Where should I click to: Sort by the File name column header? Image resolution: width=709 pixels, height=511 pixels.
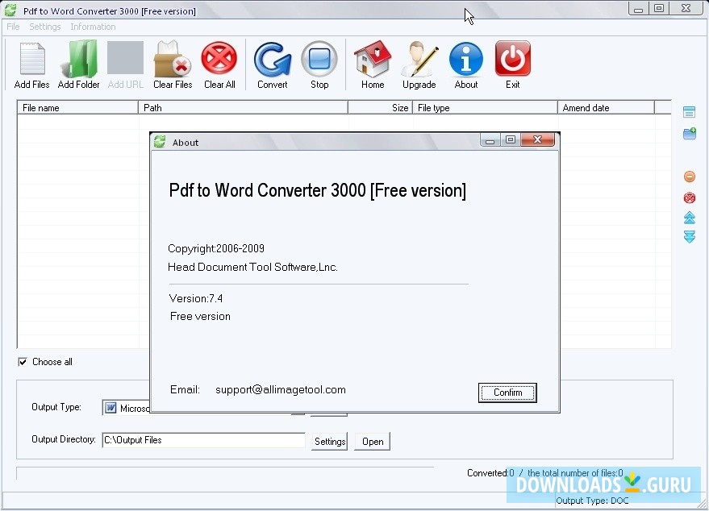(x=77, y=107)
